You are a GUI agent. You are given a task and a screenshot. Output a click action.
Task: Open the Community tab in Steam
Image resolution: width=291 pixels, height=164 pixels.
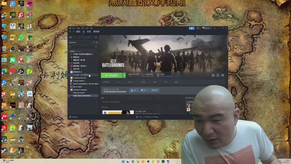click(89, 32)
